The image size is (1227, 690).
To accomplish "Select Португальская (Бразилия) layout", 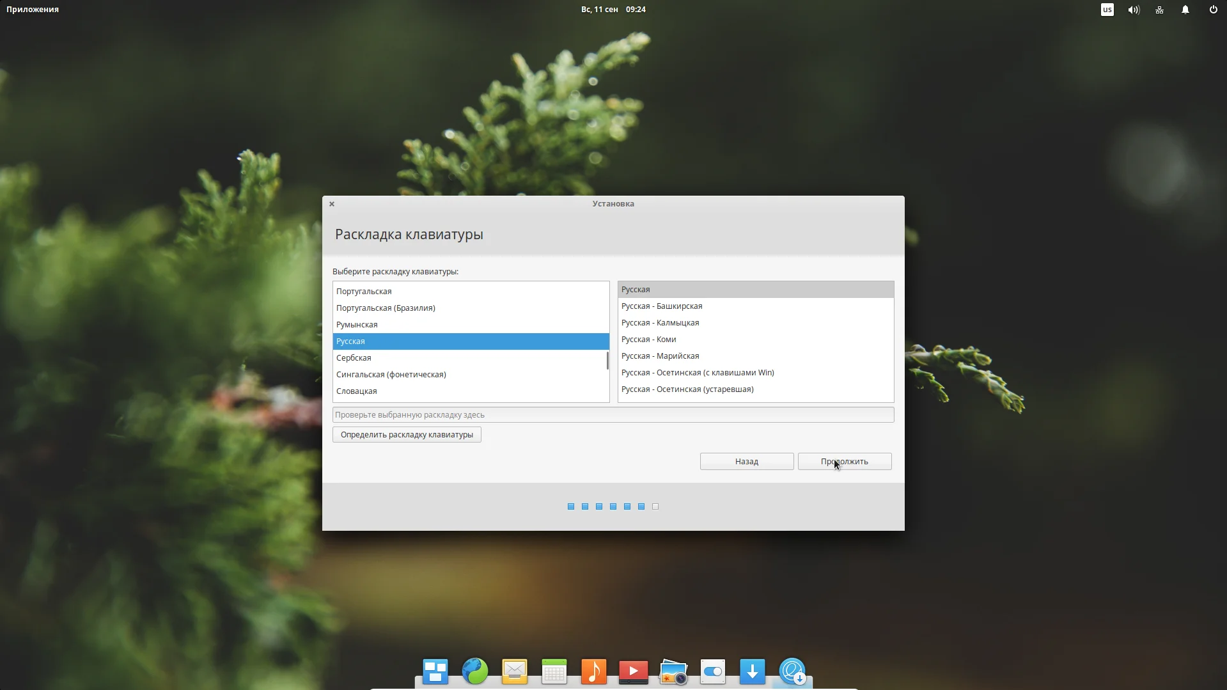I will coord(471,308).
